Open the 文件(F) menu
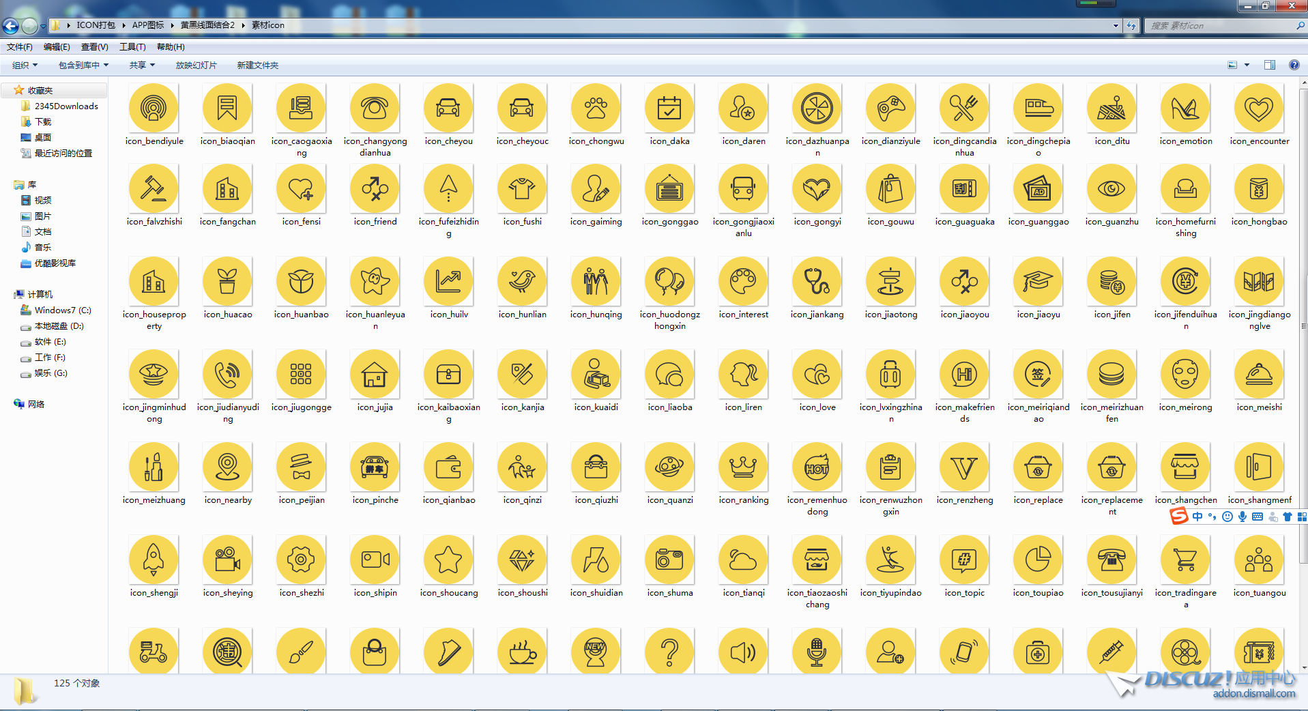The image size is (1308, 711). 19,47
